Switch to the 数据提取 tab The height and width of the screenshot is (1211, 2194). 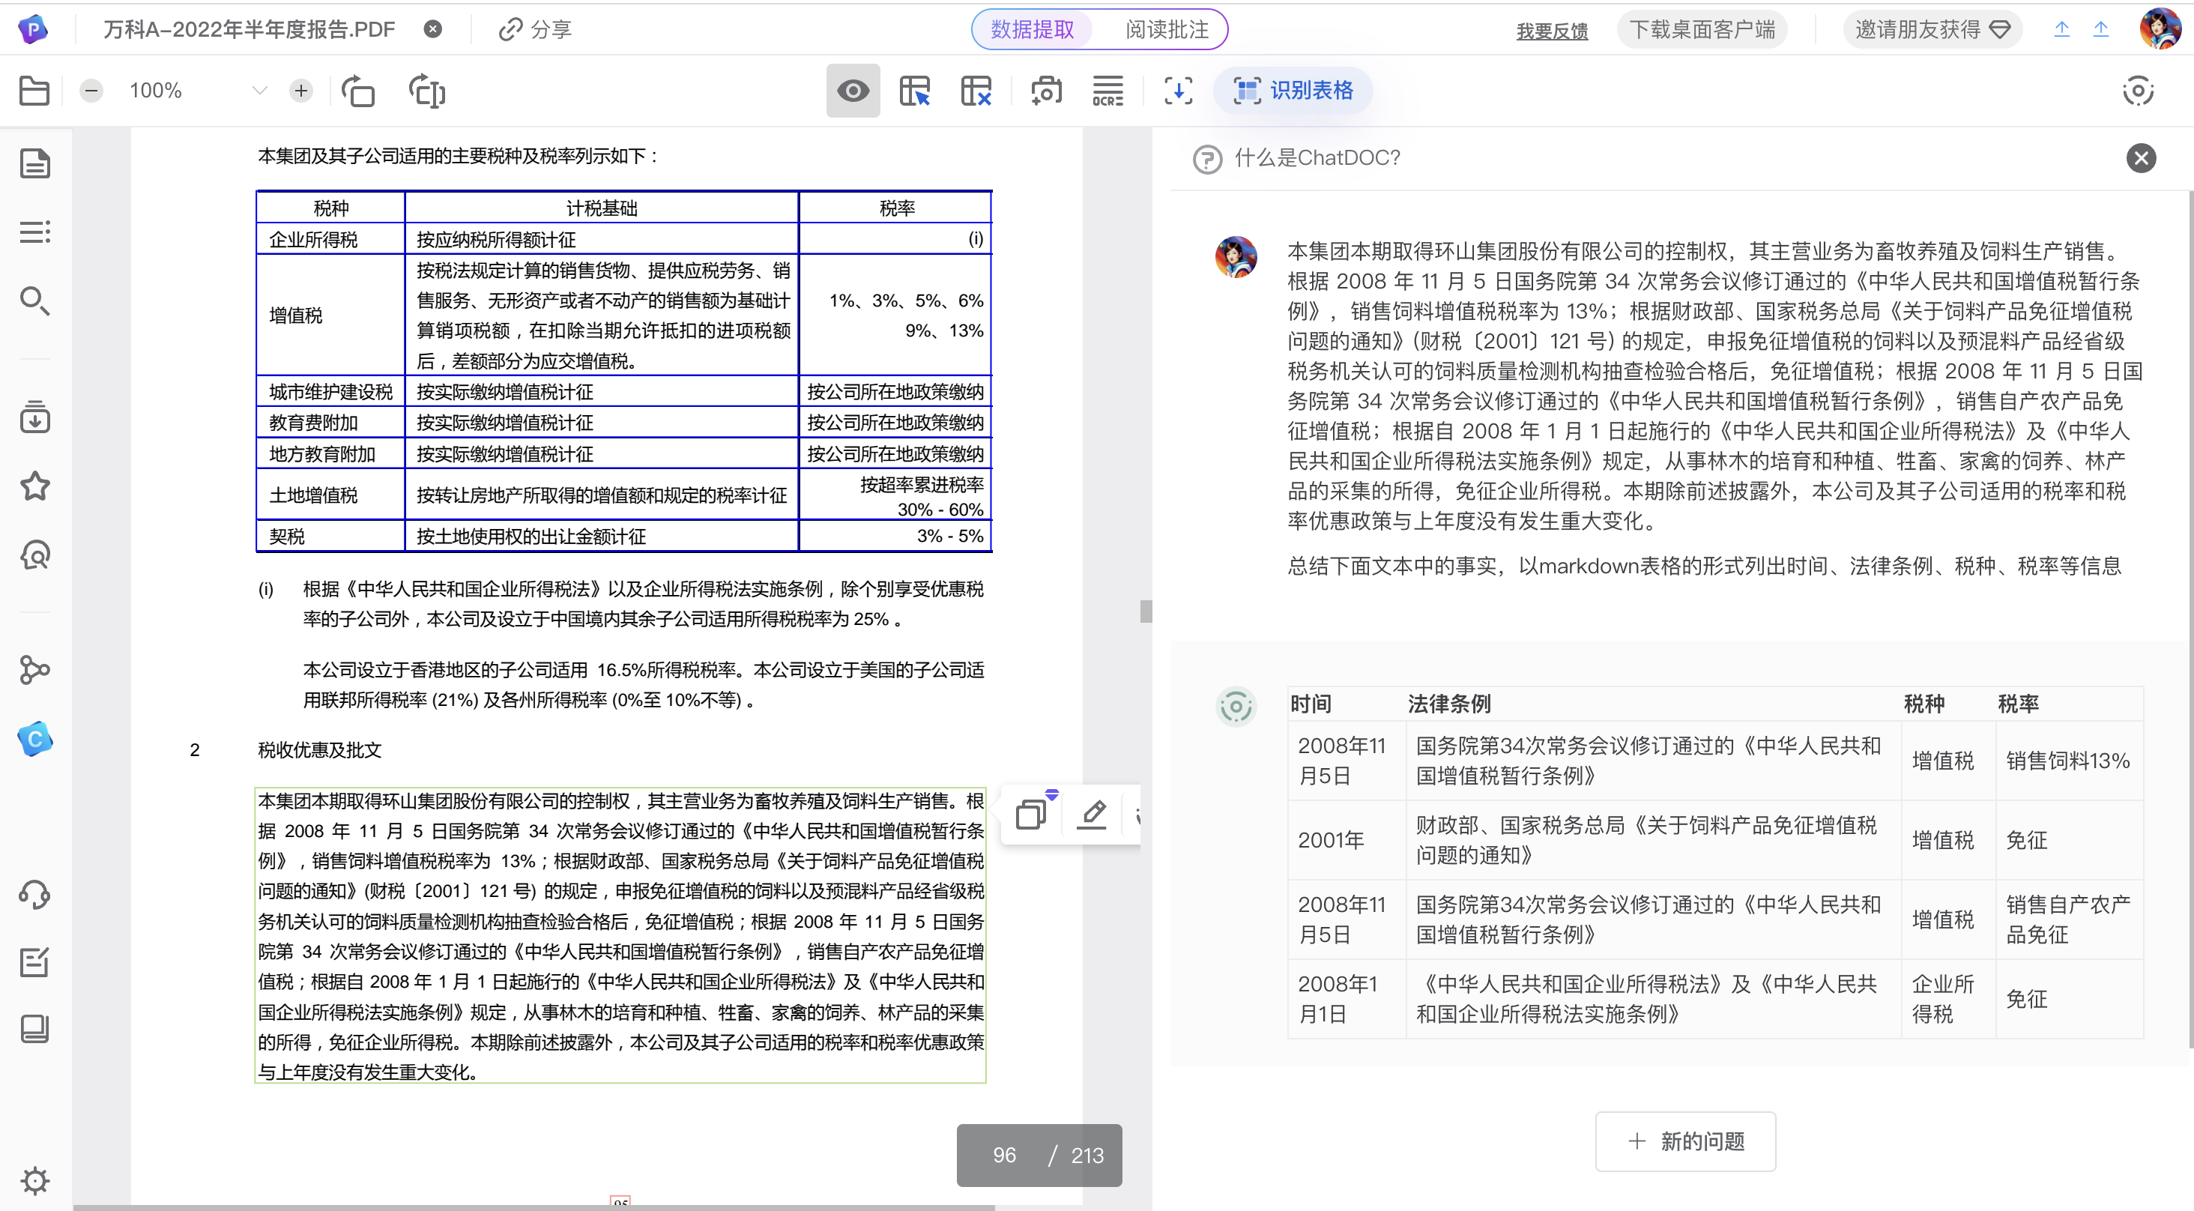pyautogui.click(x=1031, y=30)
